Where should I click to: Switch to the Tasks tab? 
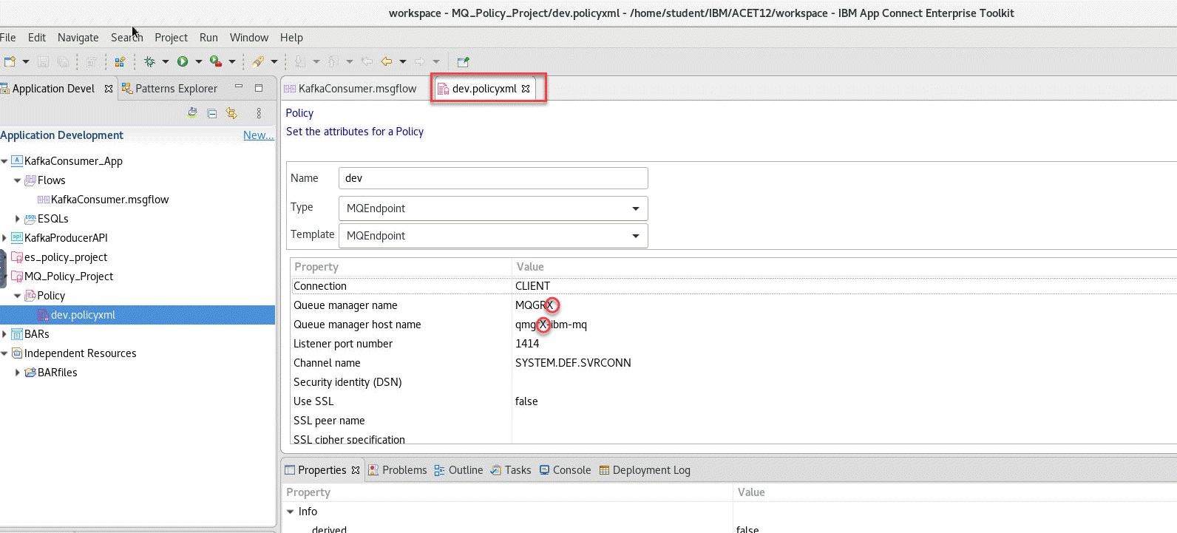[511, 470]
